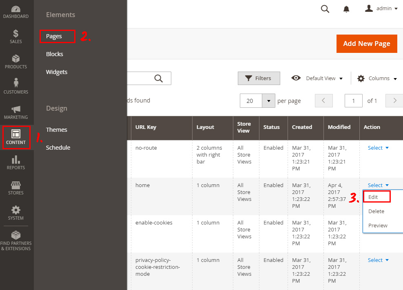Screen dimensions: 403x290
Task: Open the Marketing megaphone icon menu
Action: click(x=15, y=112)
